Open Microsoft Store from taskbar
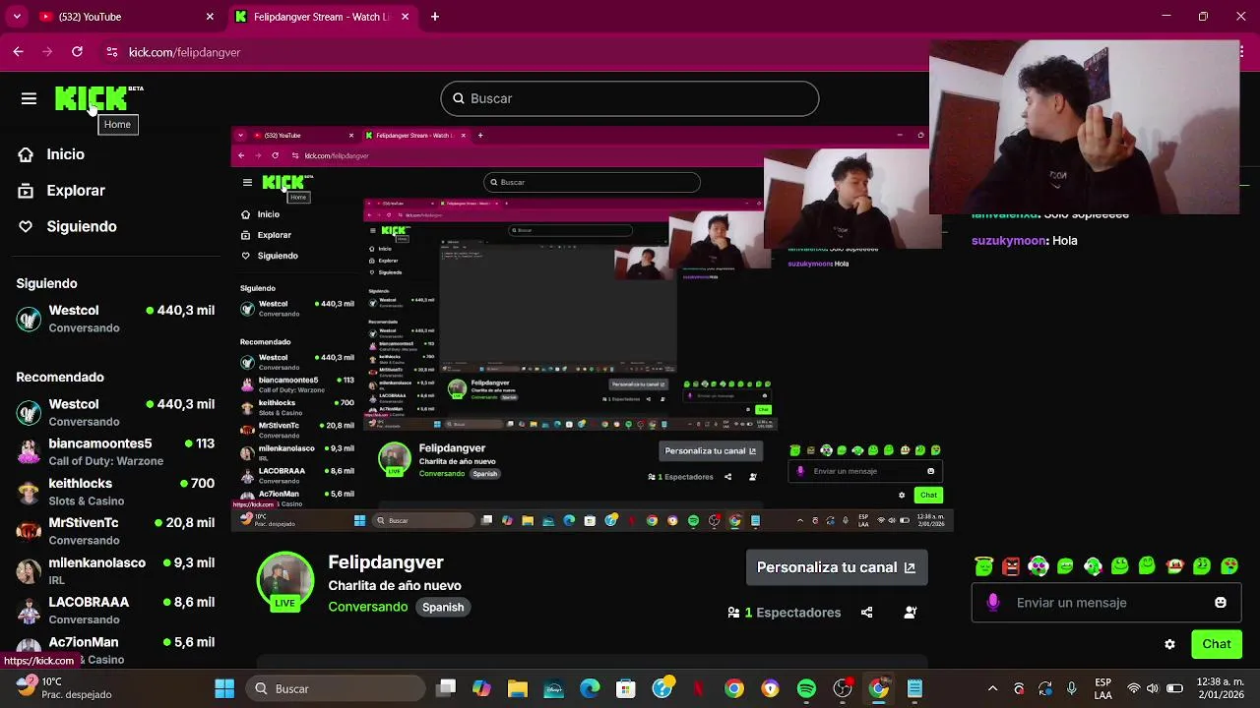 point(626,688)
